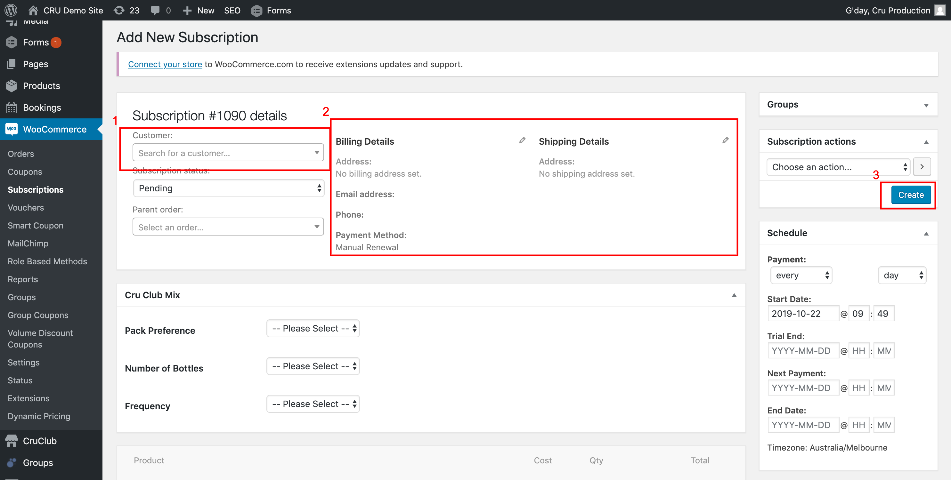Image resolution: width=951 pixels, height=480 pixels.
Task: Click the End Date date field
Action: (803, 425)
